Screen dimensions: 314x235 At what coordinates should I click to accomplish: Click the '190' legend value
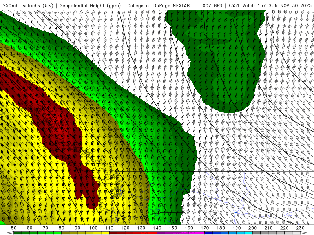pos(237,228)
